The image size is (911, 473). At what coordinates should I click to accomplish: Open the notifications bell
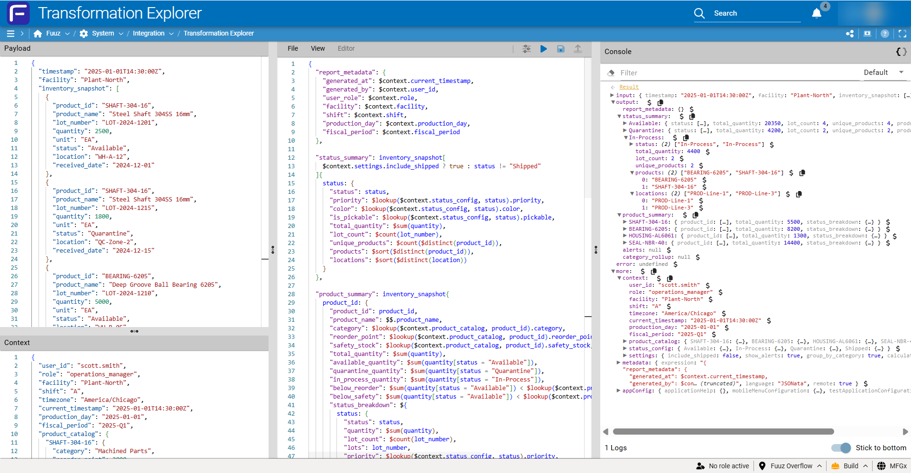click(x=817, y=13)
